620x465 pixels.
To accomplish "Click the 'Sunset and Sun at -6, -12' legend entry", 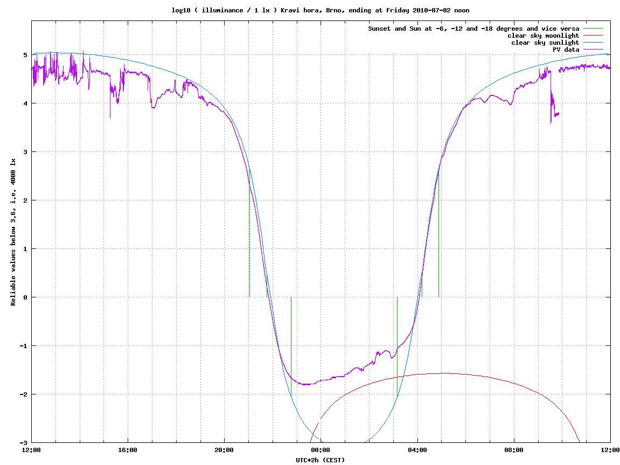I will tap(473, 29).
